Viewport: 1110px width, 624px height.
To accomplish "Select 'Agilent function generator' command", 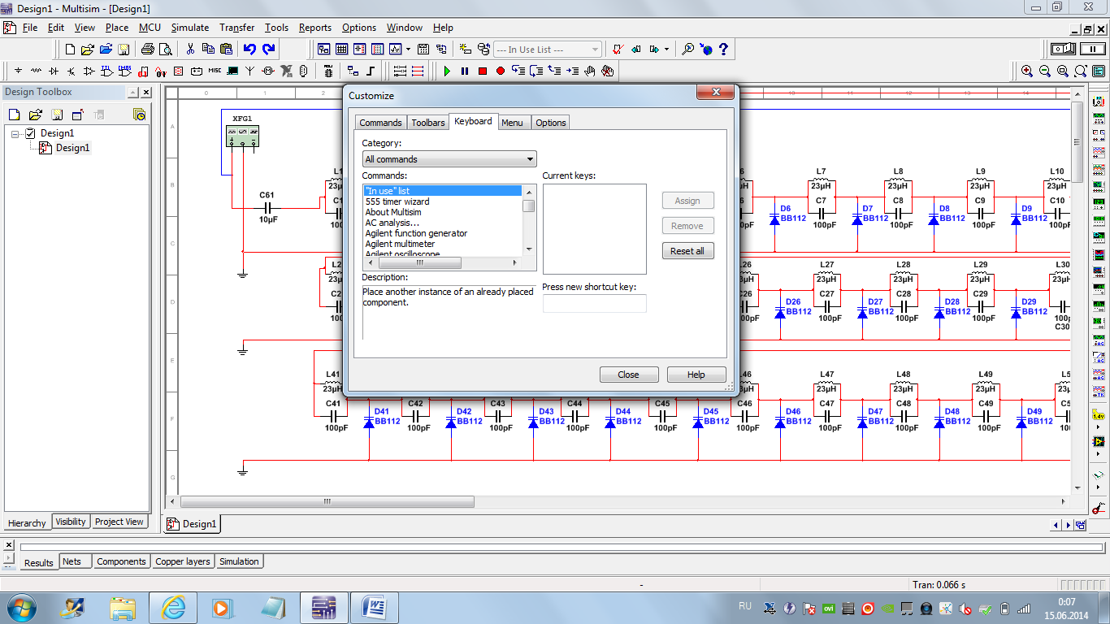I will pyautogui.click(x=416, y=233).
